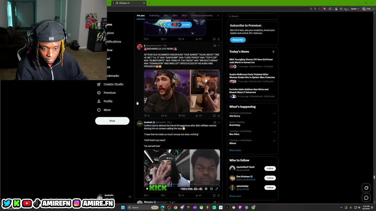Click Grok icon on the FaZe Banks post
Image resolution: width=376 pixels, height=211 pixels.
point(215,46)
